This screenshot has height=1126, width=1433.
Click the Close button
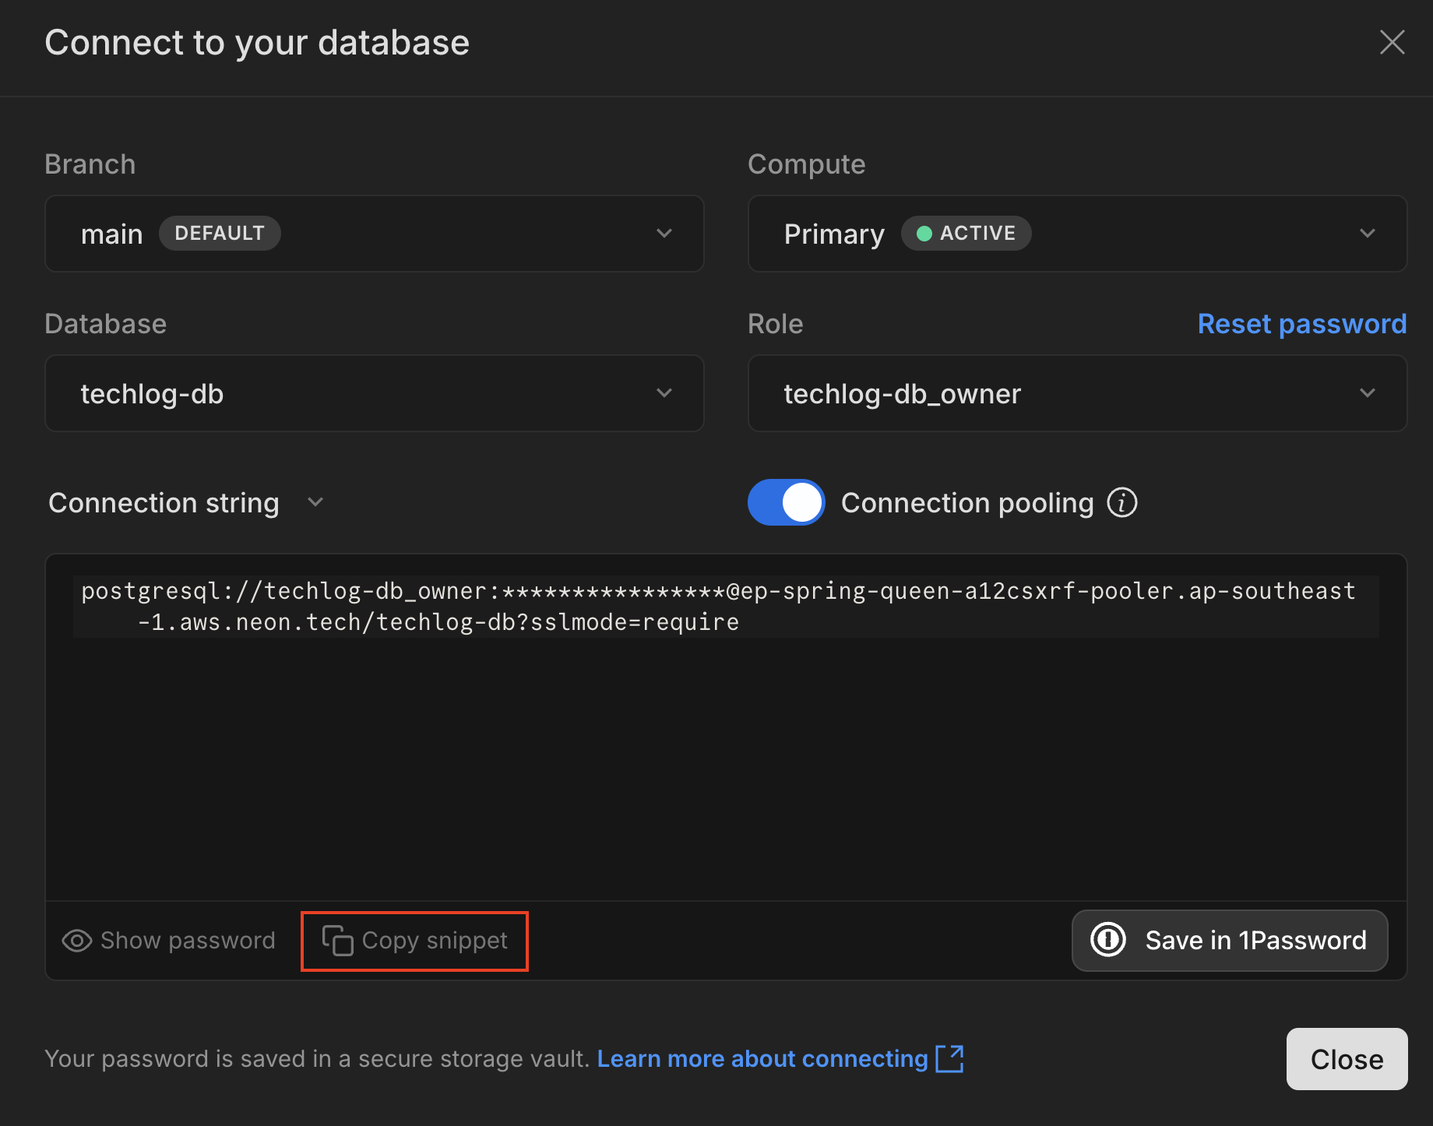pos(1346,1059)
